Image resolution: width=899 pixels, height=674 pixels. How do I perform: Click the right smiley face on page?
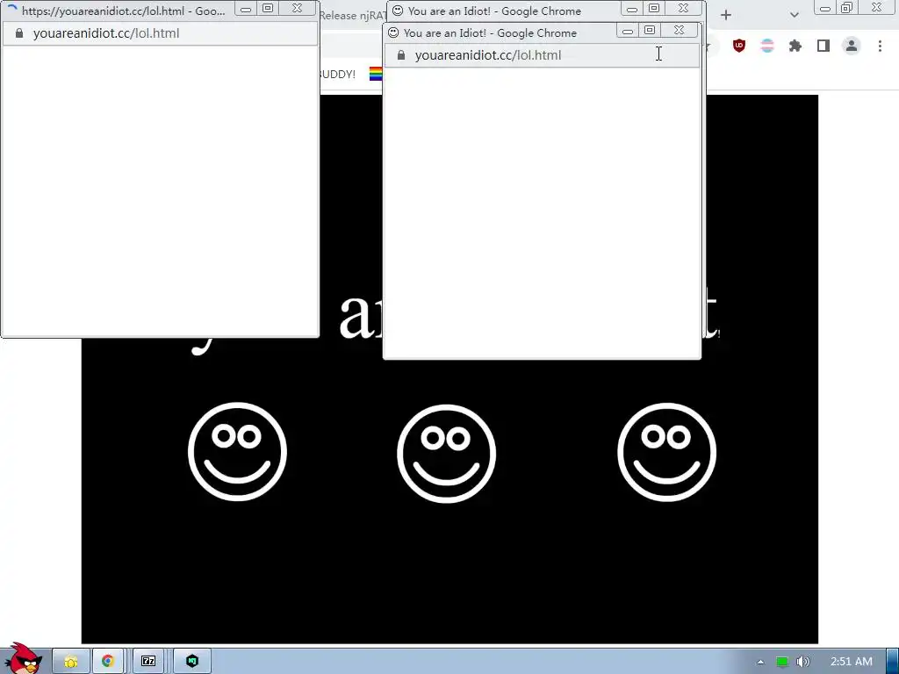coord(667,452)
